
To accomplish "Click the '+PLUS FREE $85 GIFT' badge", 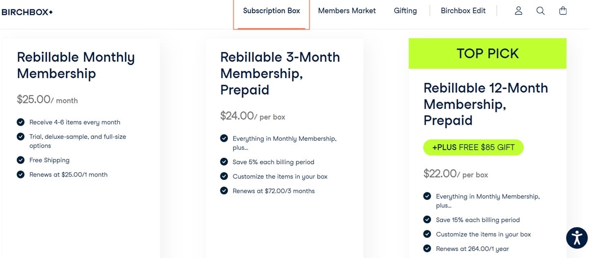I will click(x=473, y=147).
